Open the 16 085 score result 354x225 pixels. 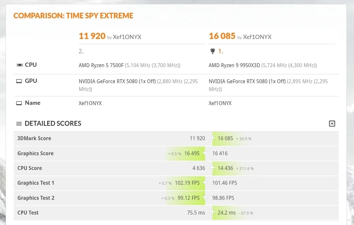coord(222,36)
